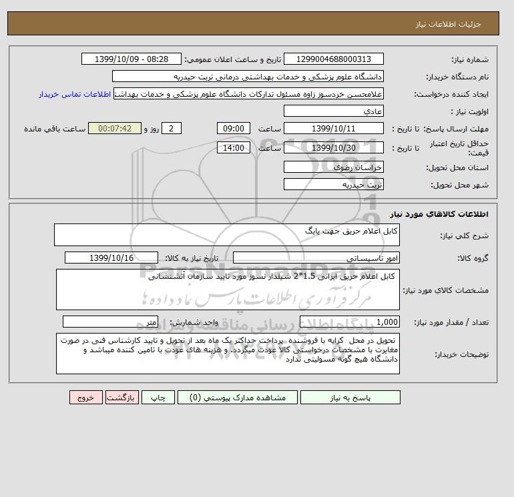Click the unit field showing متر
The width and height of the screenshot is (514, 497).
110,322
